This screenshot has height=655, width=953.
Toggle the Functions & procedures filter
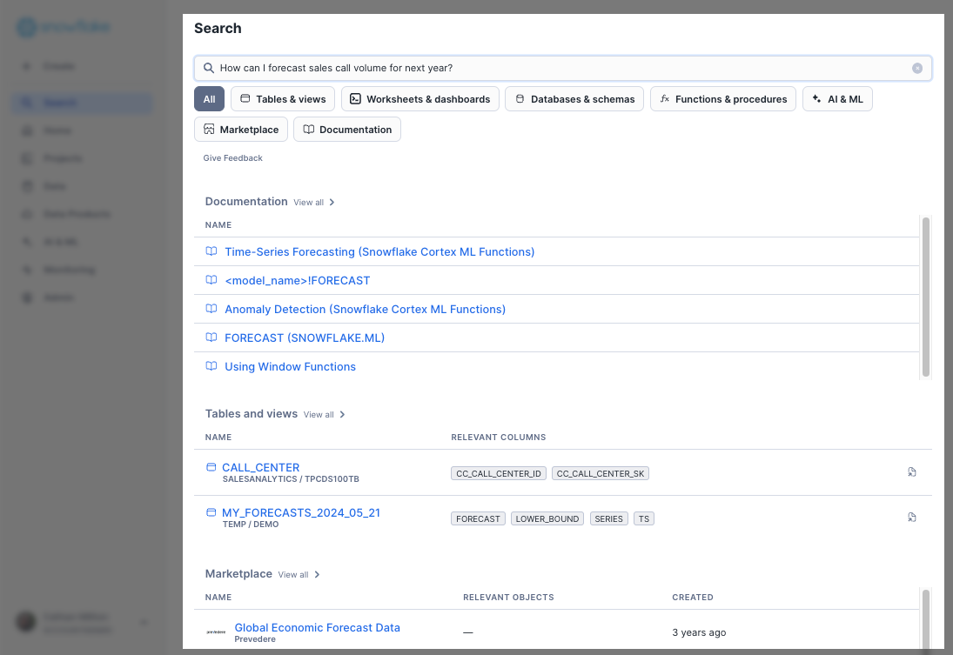[x=722, y=98]
